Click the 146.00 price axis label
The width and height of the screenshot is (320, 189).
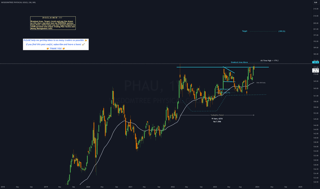[316, 125]
